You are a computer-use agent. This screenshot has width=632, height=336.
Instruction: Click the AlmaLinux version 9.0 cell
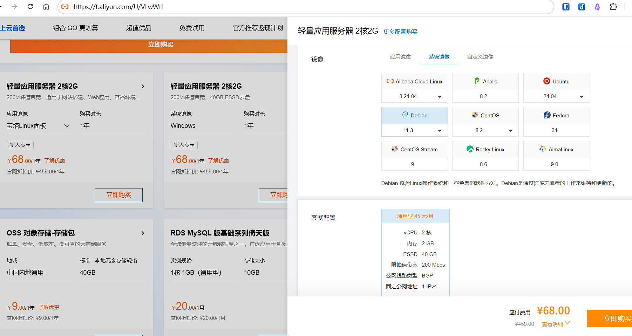tap(557, 164)
